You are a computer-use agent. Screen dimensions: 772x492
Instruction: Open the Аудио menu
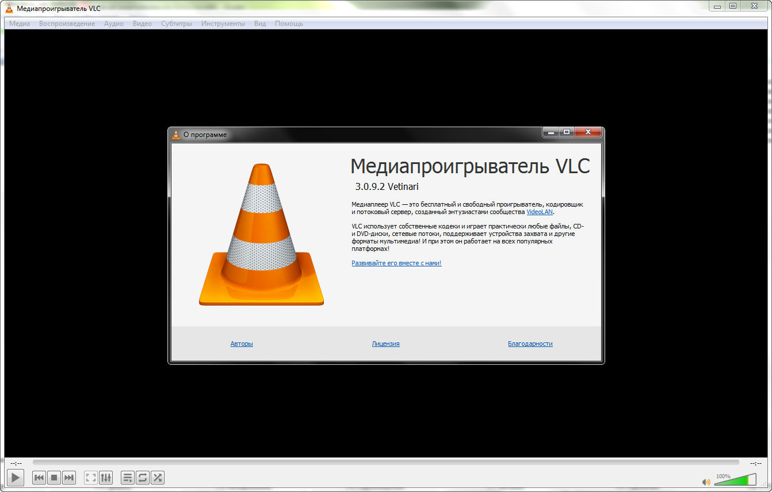(x=114, y=24)
